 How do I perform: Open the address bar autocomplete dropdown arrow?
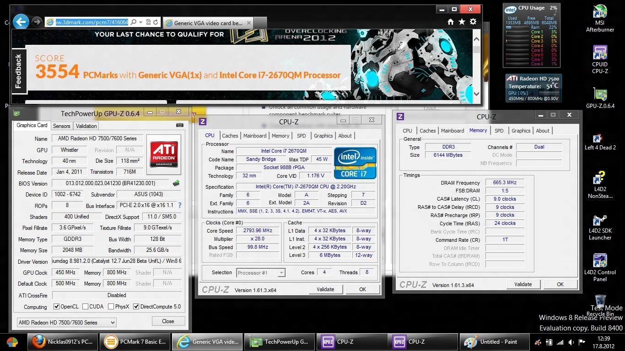click(141, 22)
